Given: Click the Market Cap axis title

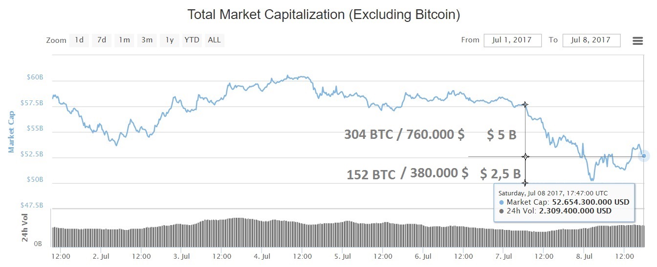Looking at the screenshot, I should 11,132.
